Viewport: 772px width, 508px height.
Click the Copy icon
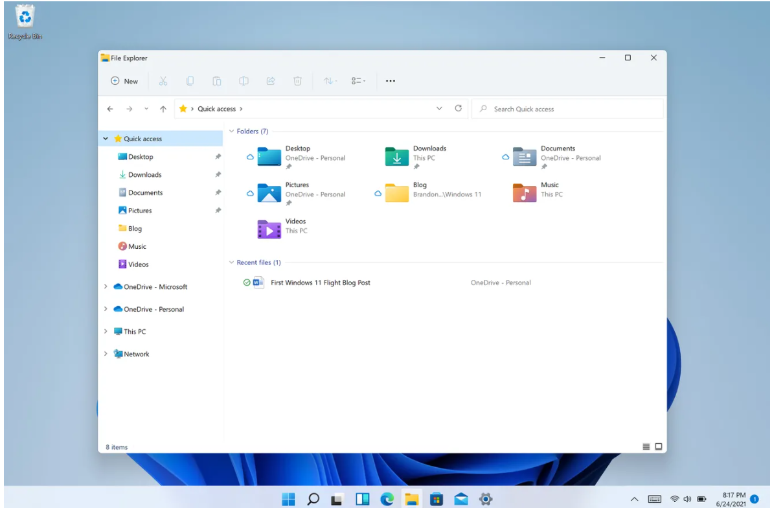click(189, 80)
